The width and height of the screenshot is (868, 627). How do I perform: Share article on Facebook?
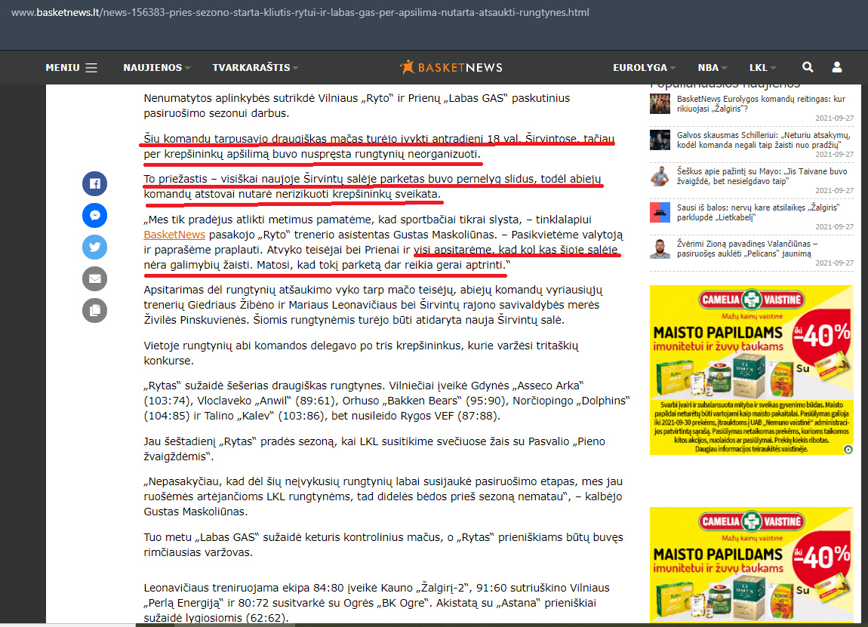click(x=94, y=184)
